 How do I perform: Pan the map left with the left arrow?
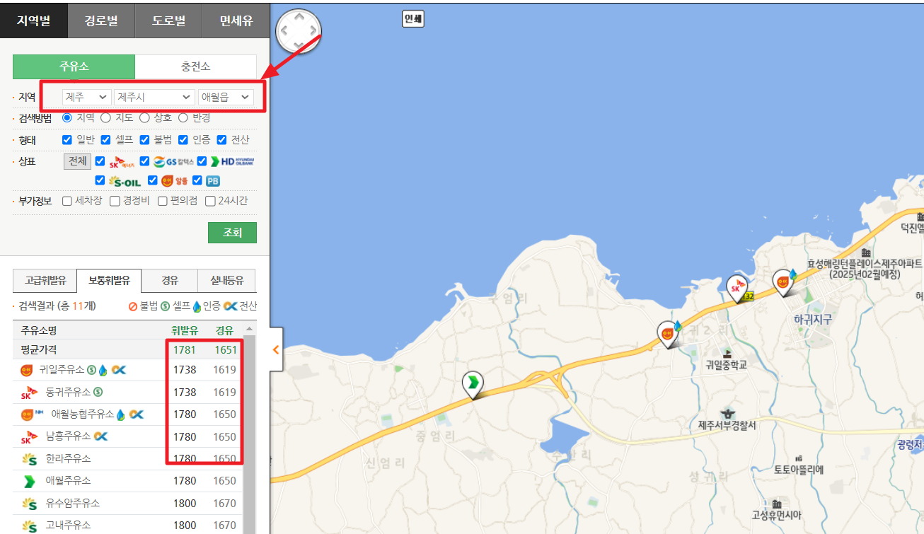click(284, 30)
